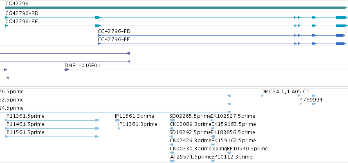The width and height of the screenshot is (348, 163).
Task: Select the CG42796 gene label
Action: 17,4
